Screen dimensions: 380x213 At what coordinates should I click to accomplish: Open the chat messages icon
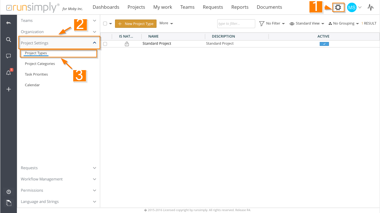coord(9,56)
